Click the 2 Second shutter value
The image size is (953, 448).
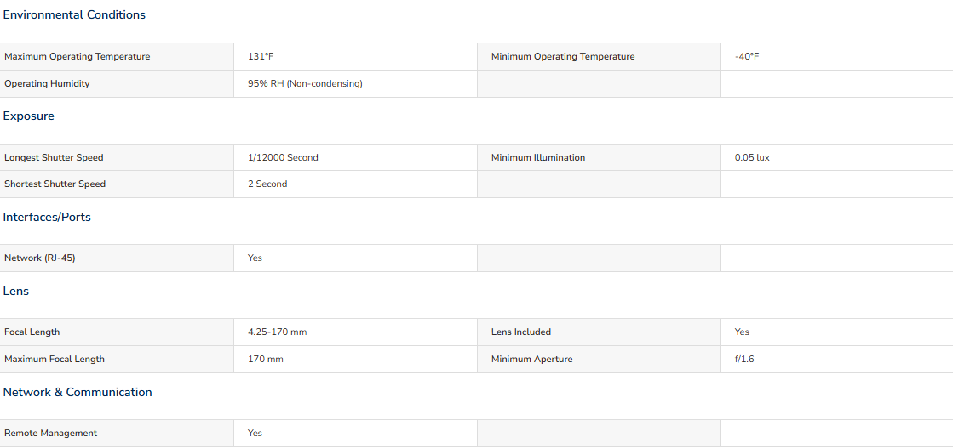(267, 184)
